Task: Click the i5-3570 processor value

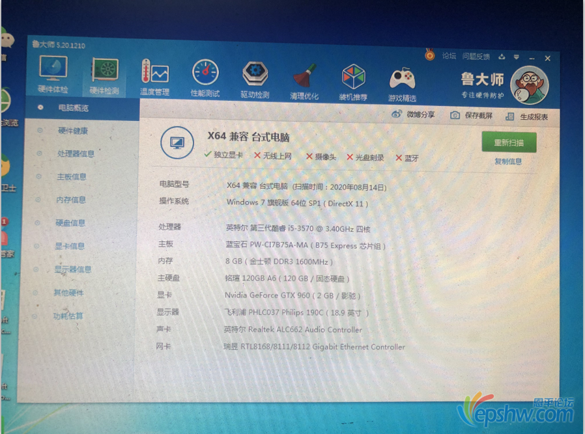Action: [298, 228]
